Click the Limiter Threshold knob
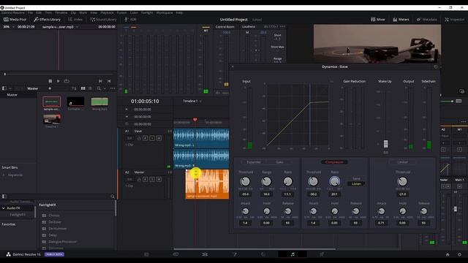This screenshot has height=263, width=468. [402, 181]
